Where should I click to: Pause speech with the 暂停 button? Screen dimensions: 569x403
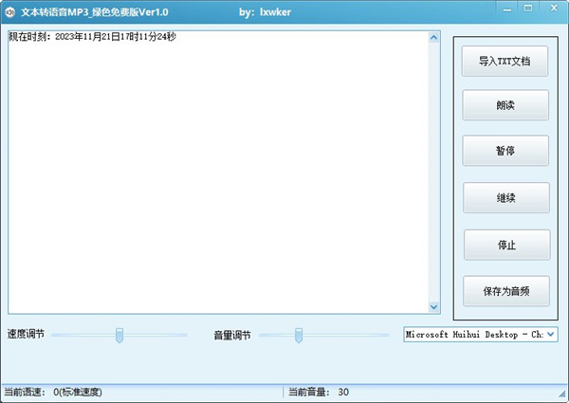point(505,151)
